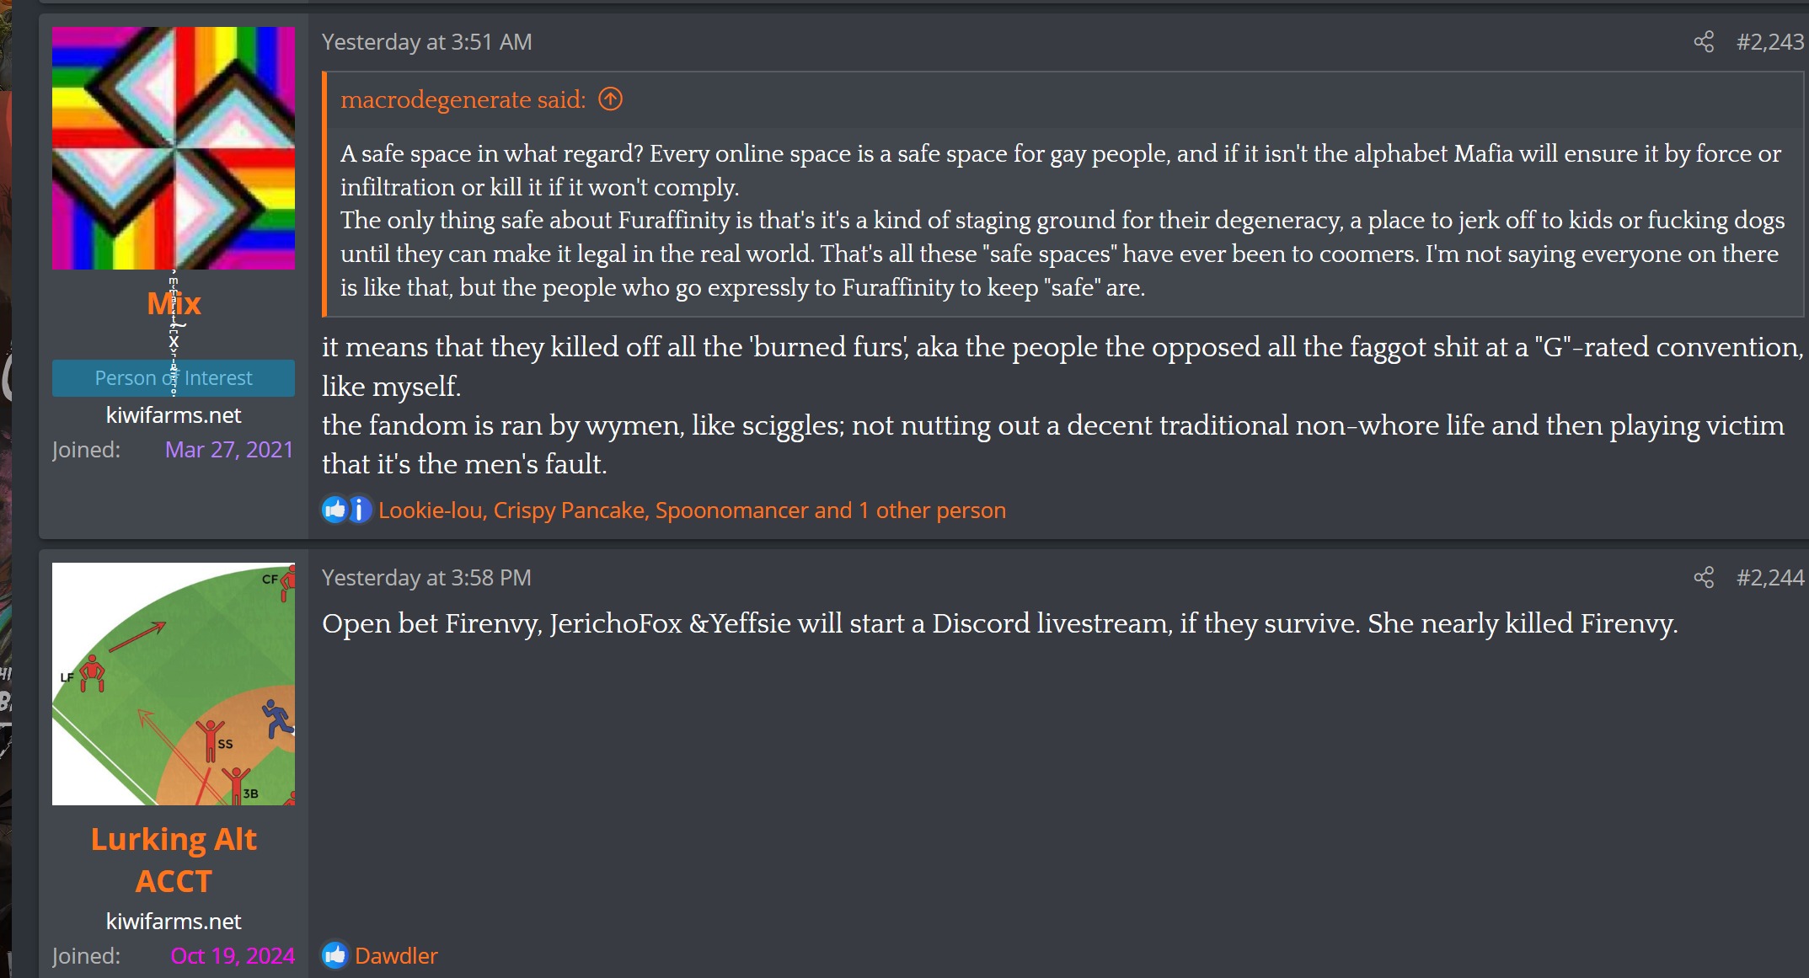The image size is (1809, 978).
Task: Open Lurking Alt ACCT username link
Action: click(x=174, y=860)
